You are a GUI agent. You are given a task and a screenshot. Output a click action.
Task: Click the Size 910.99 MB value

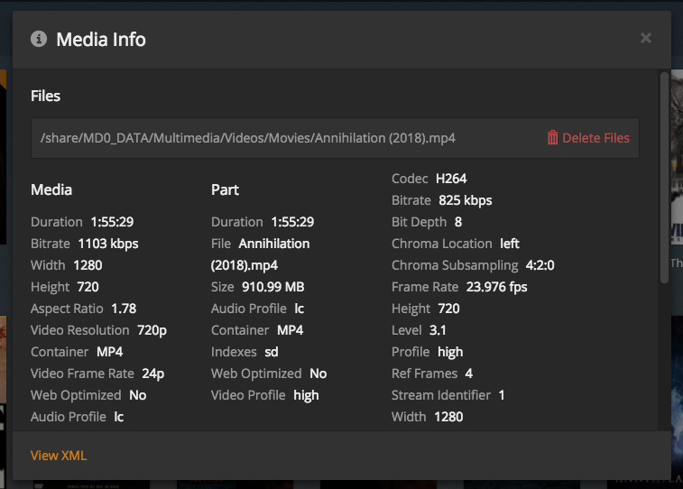coord(272,287)
